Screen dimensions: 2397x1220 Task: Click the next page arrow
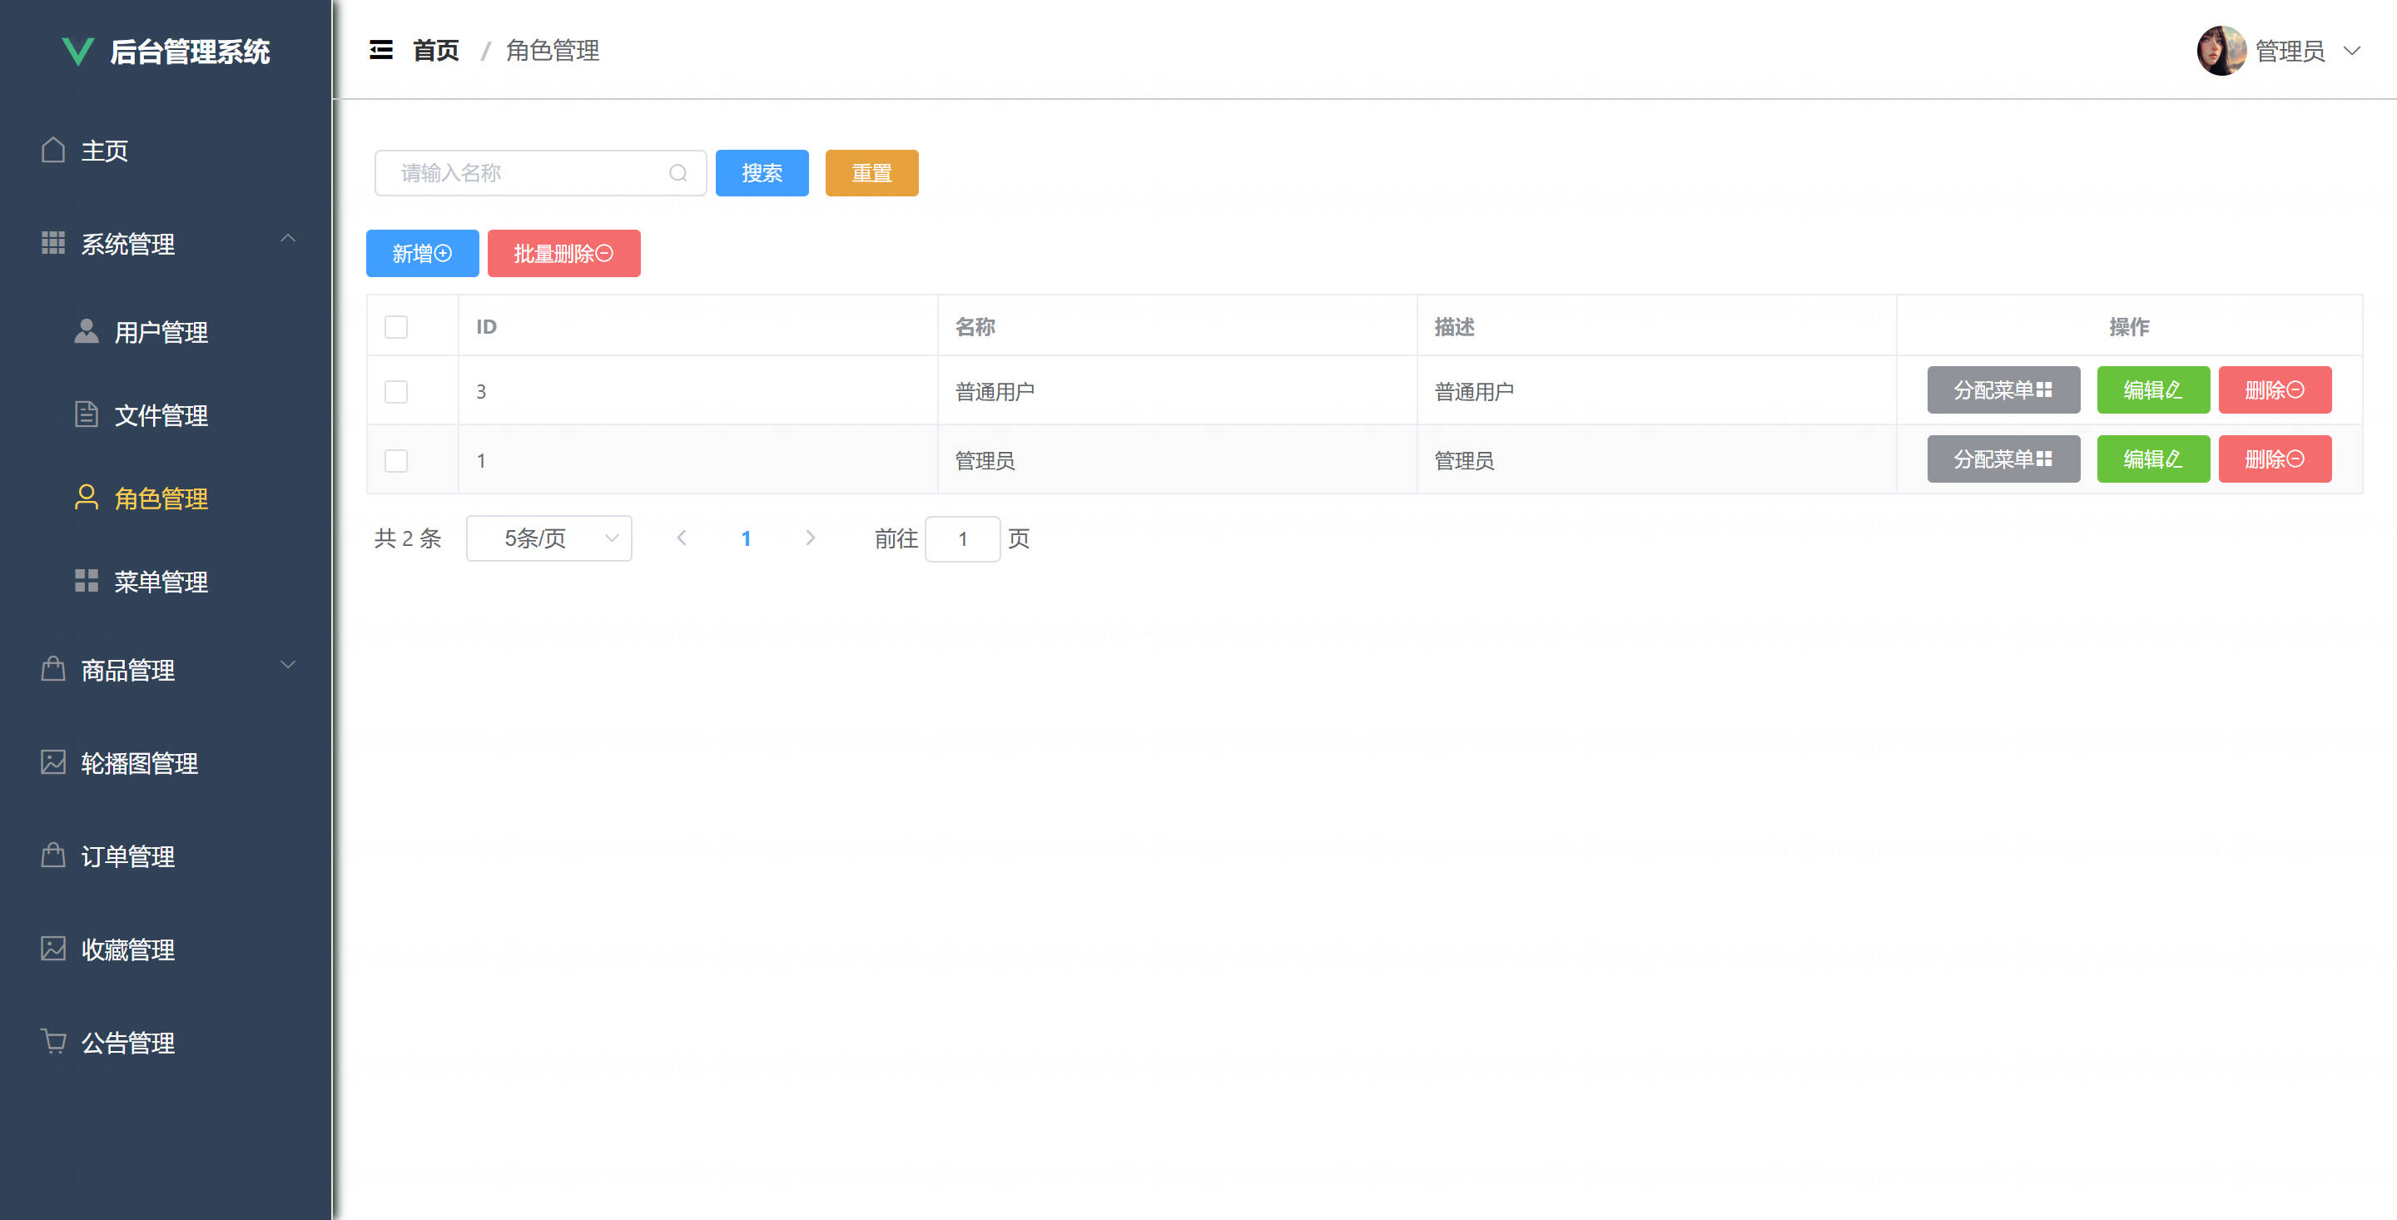coord(811,538)
